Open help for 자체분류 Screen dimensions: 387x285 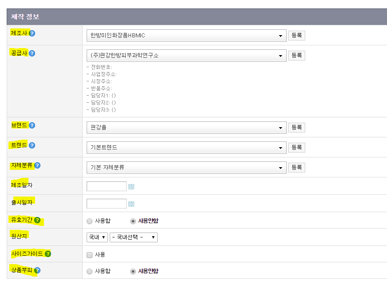tap(37, 165)
